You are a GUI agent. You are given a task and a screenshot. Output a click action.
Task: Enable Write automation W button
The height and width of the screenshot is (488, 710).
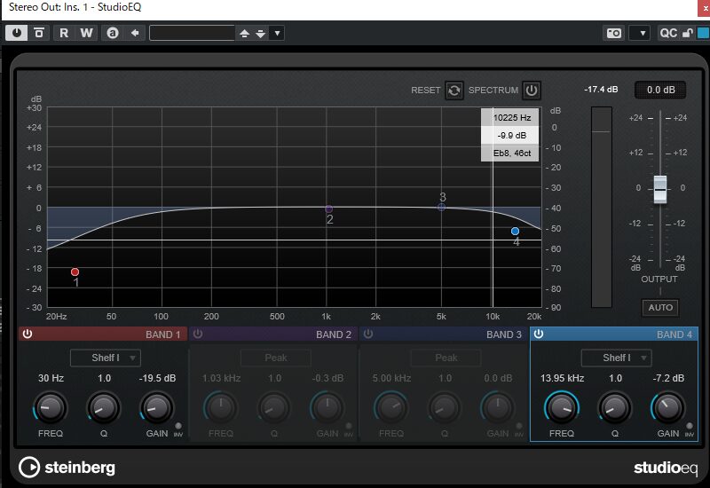[86, 33]
